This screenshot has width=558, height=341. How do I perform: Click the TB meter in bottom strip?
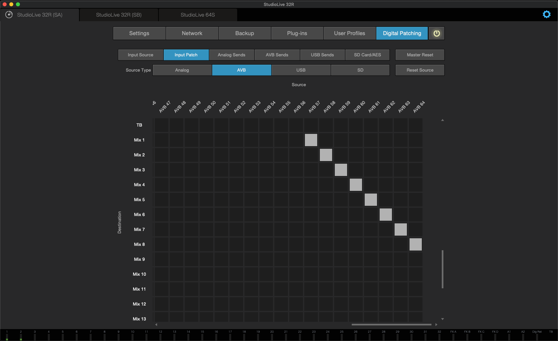point(551,335)
